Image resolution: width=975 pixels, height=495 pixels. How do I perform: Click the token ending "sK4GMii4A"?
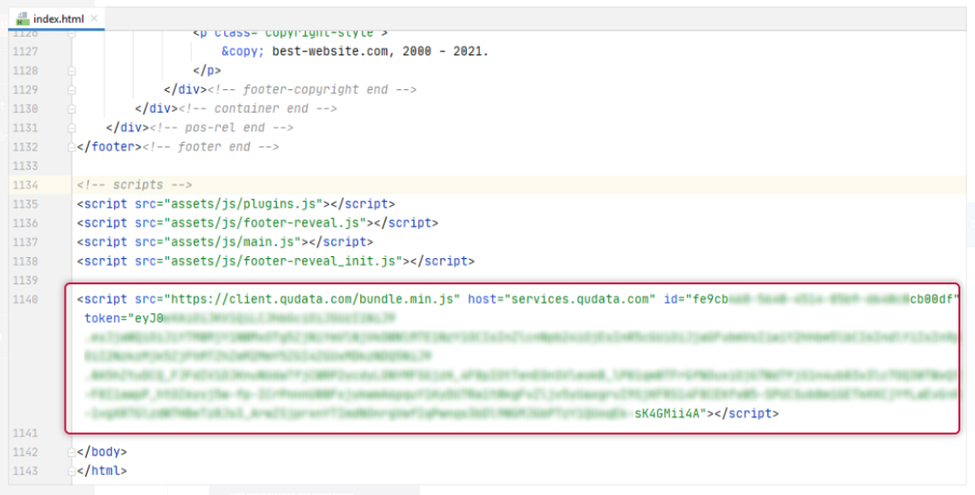click(669, 414)
